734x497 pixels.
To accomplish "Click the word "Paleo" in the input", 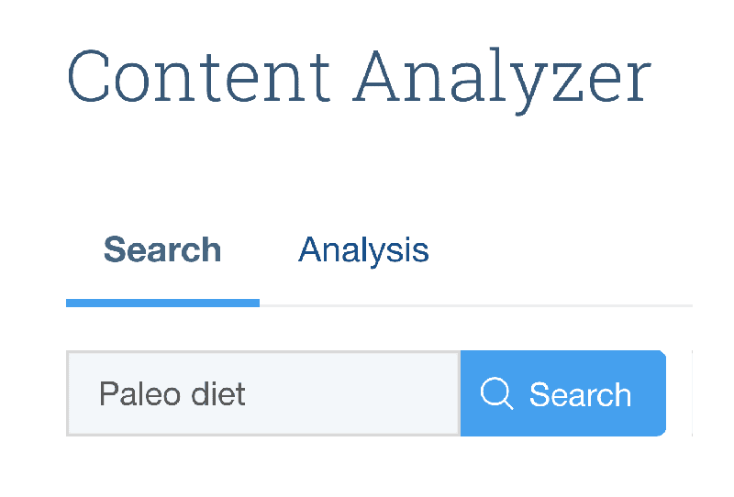I will [x=139, y=393].
